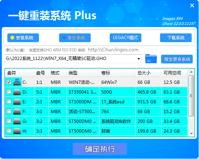This screenshot has height=159, width=199.
Task: Click the 12.5 GB free space cell
Action: click(175, 82)
